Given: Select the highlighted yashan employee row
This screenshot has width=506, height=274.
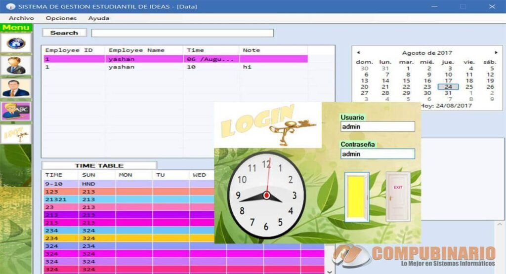Looking at the screenshot, I should tap(175, 59).
